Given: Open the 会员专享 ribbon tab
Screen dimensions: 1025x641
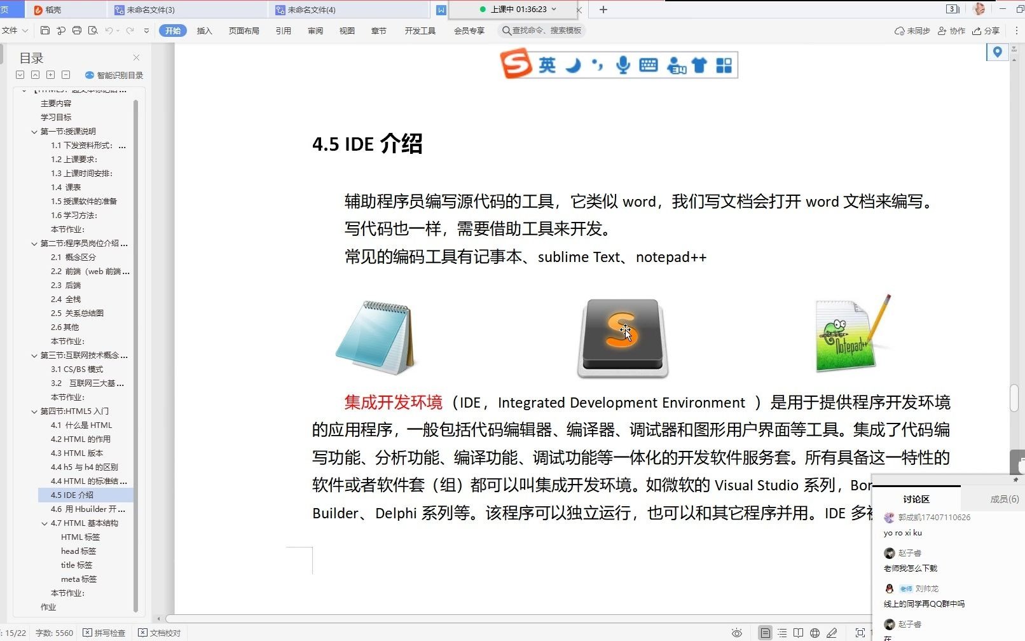Looking at the screenshot, I should [x=469, y=31].
